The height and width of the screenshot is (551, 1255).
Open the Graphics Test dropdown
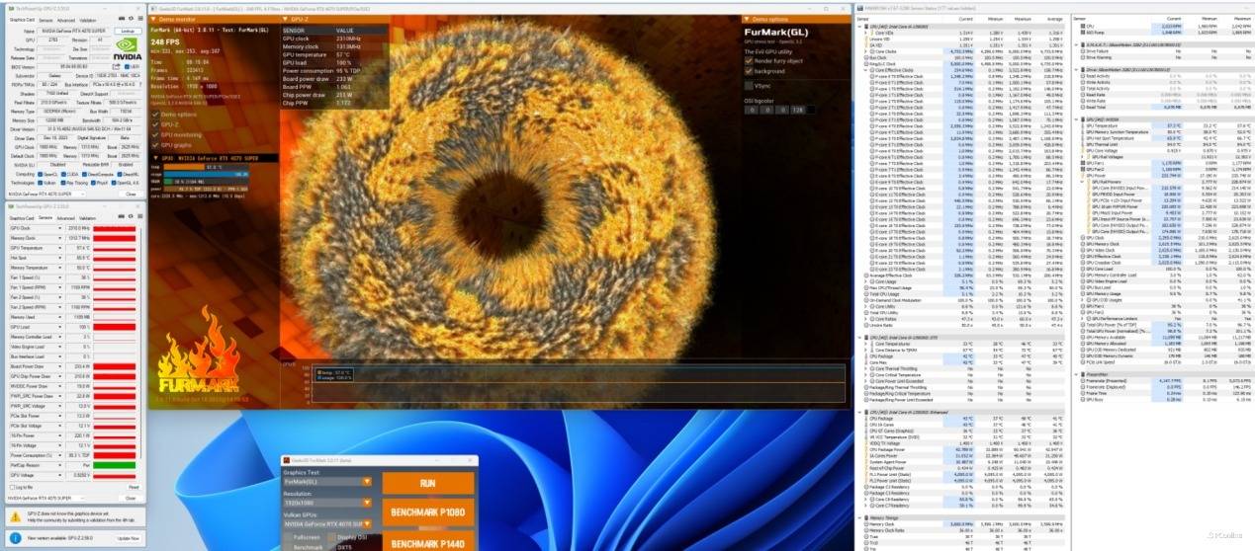367,482
